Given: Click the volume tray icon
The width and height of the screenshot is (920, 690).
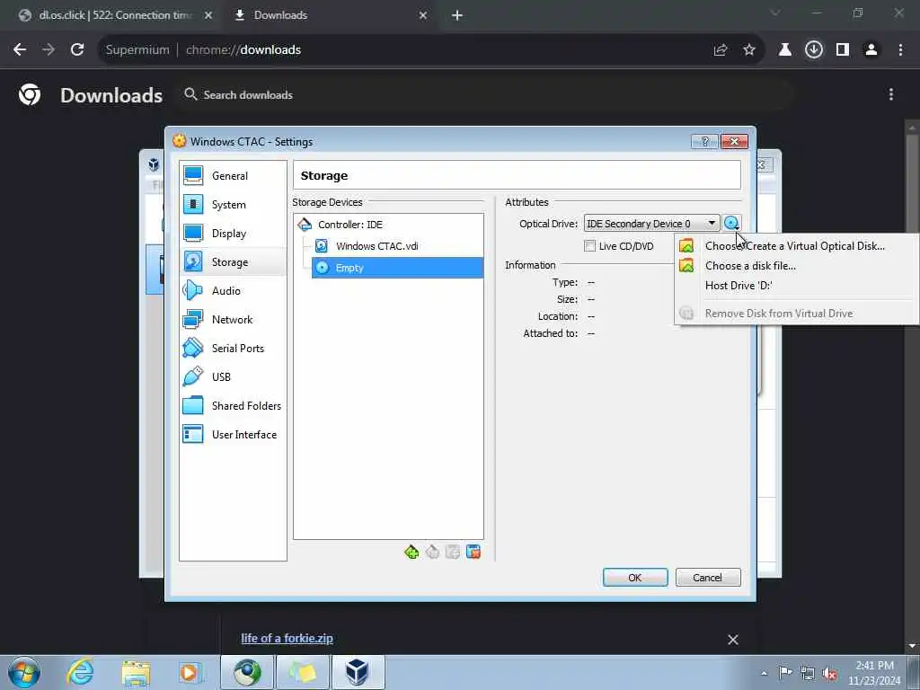Looking at the screenshot, I should (x=829, y=673).
